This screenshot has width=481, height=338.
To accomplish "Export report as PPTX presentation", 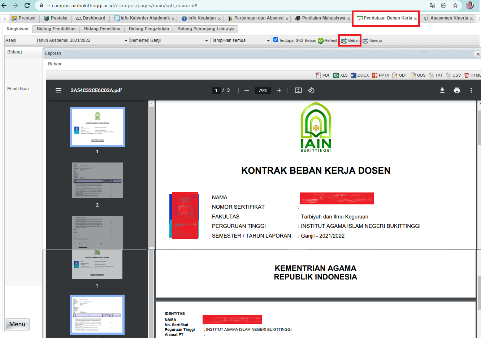I will pos(380,75).
